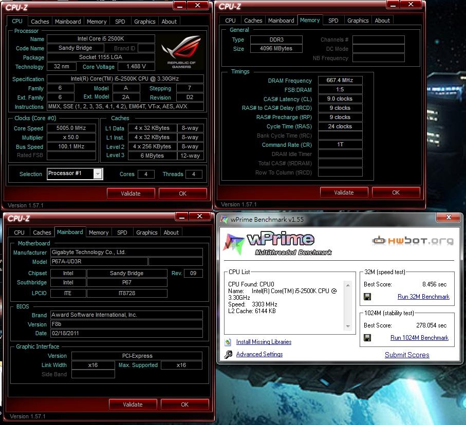Click Submit Scores link
This screenshot has height=425, width=466.
[x=407, y=355]
